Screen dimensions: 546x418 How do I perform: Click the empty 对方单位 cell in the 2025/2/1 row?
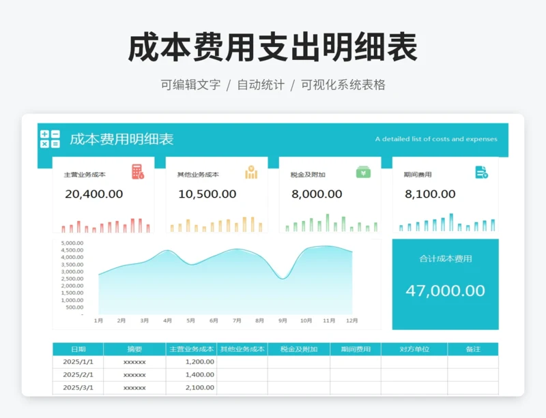click(414, 375)
